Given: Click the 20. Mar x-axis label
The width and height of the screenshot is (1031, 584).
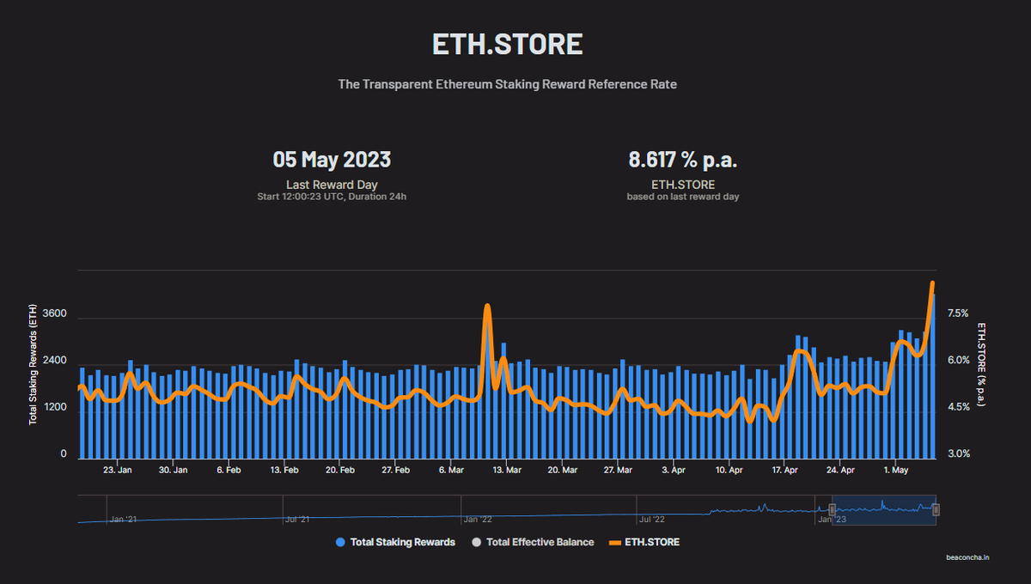Looking at the screenshot, I should click(563, 470).
